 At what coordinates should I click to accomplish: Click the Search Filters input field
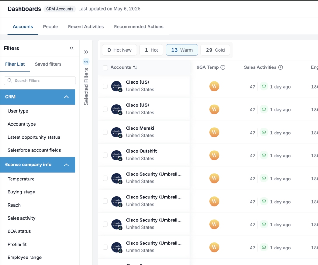coord(40,81)
